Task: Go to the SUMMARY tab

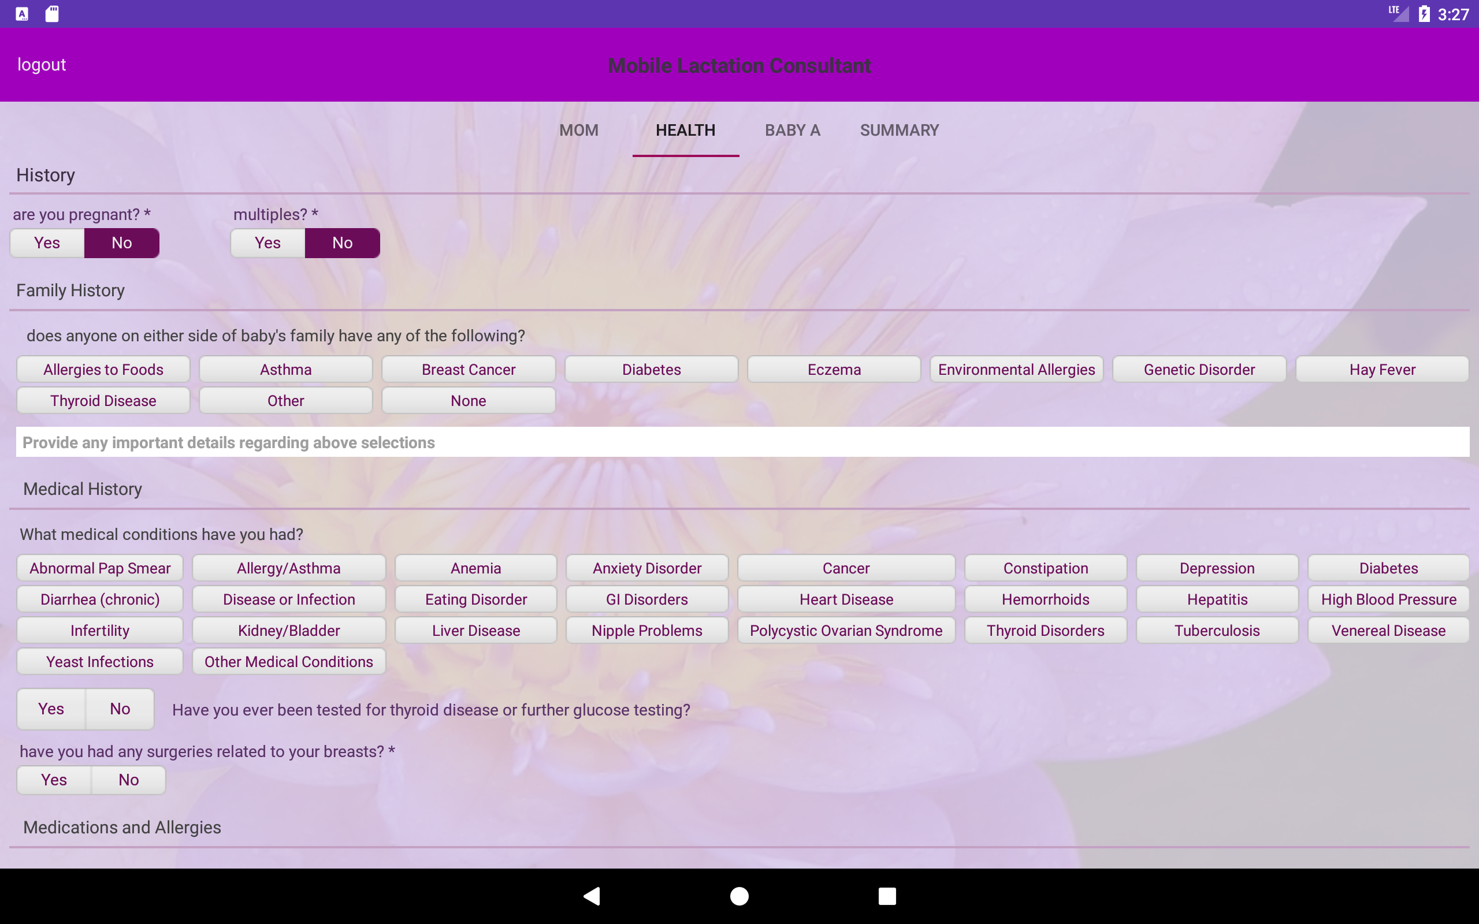Action: [899, 130]
